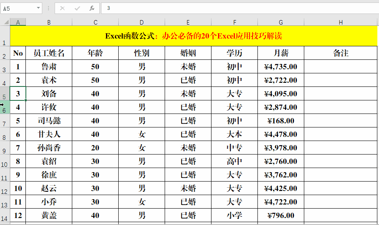Select the cell containing 鲁肃
Image resolution: width=379 pixels, height=225 pixels.
(x=49, y=66)
